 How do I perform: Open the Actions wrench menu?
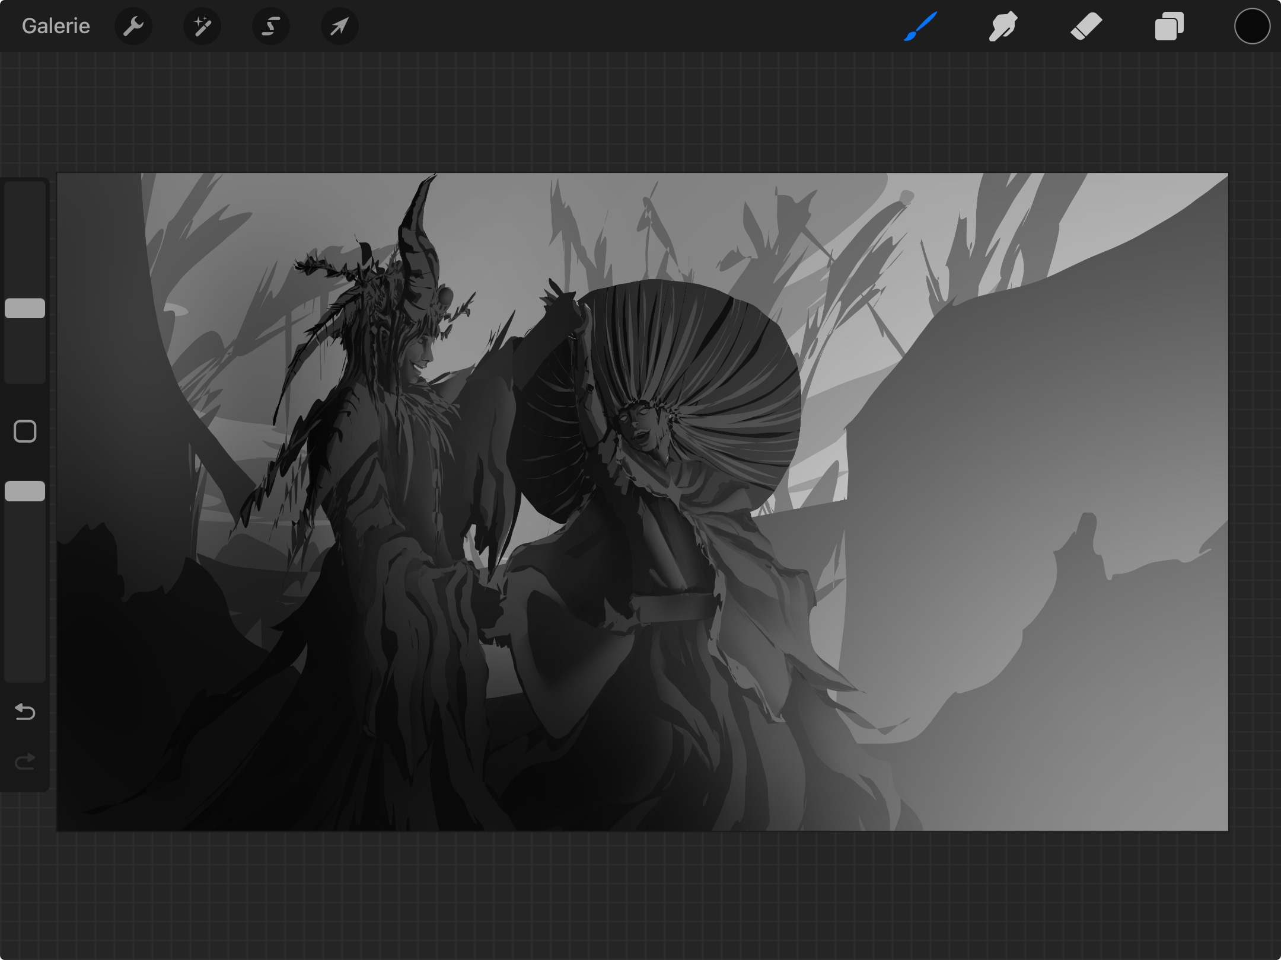point(133,26)
